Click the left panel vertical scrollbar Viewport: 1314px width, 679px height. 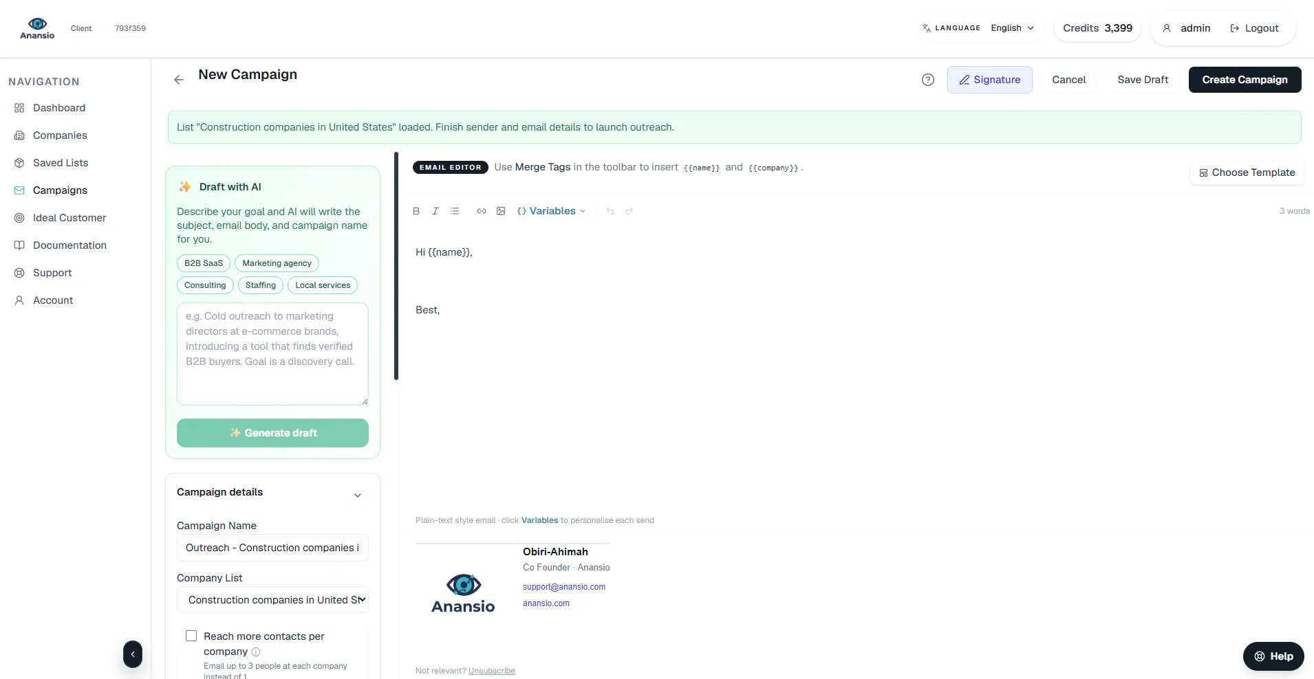pos(396,265)
